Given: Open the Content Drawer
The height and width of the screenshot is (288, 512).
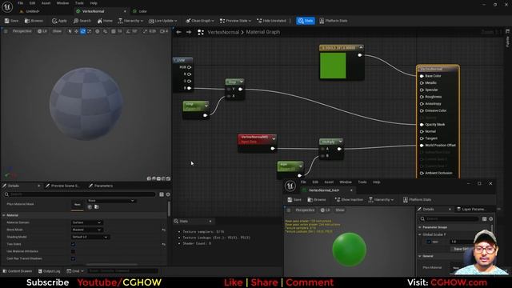Looking at the screenshot, I should pos(18,271).
